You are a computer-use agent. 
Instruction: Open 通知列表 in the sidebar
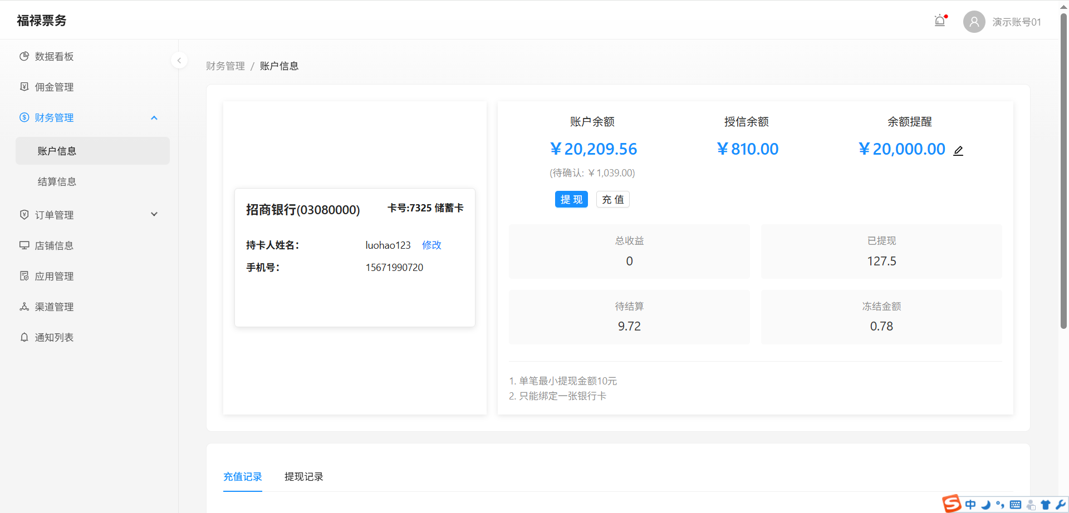[54, 337]
